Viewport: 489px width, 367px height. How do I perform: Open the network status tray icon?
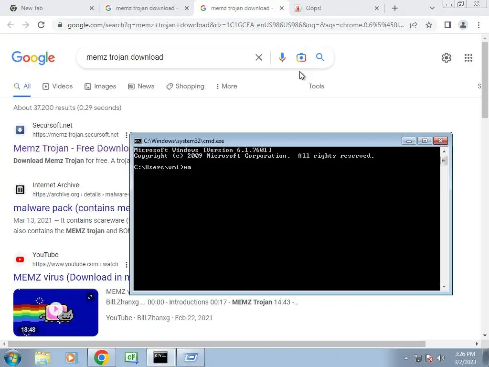coord(417,358)
